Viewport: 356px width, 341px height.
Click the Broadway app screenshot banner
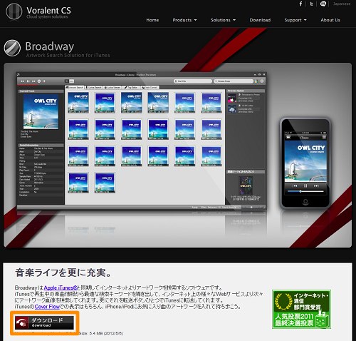point(178,155)
